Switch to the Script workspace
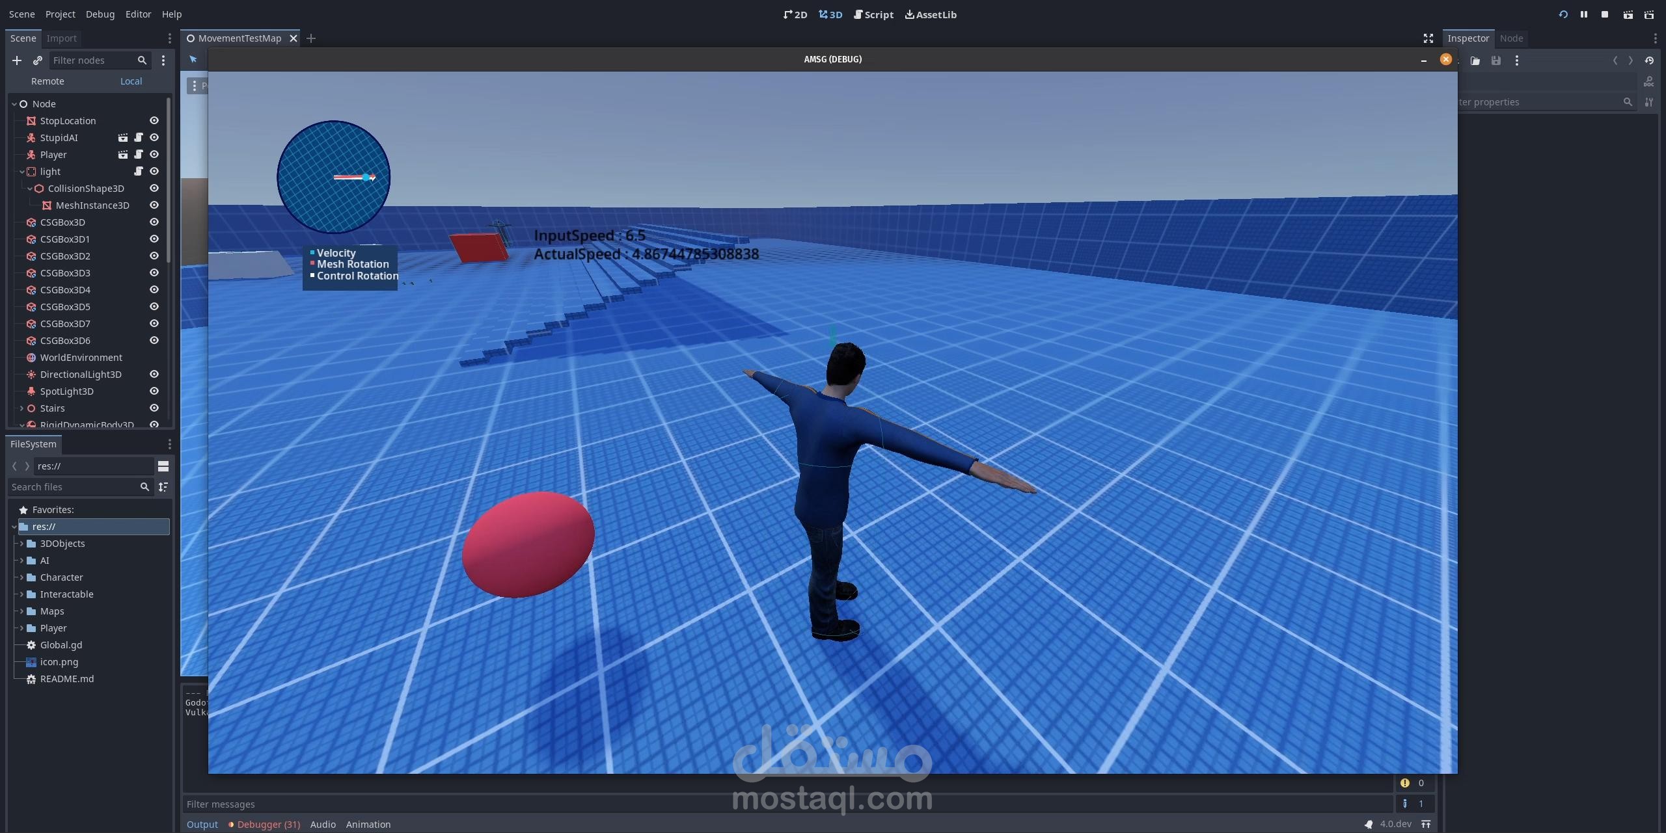The image size is (1666, 833). [873, 14]
